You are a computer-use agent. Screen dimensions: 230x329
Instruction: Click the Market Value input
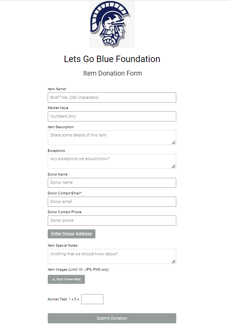tap(112, 116)
